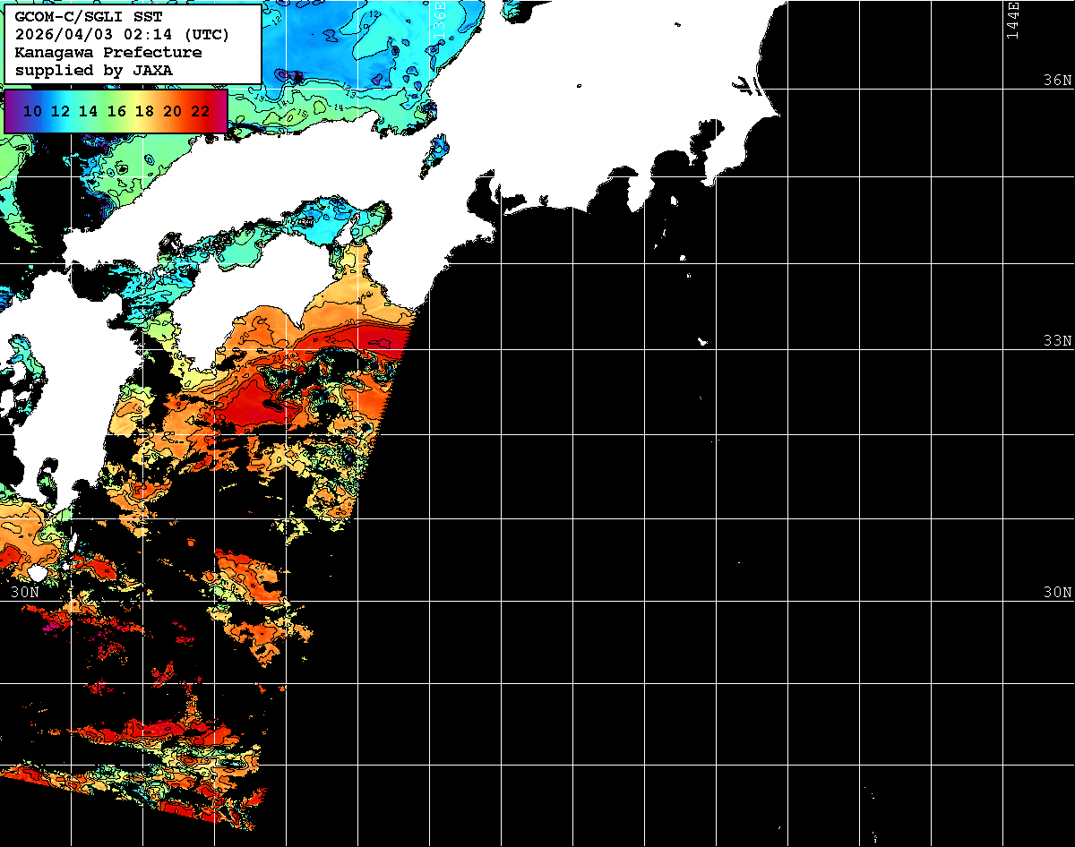Screen dimensions: 1075x847
Task: Select the 14 degree mark on the legend
Action: pyautogui.click(x=89, y=112)
